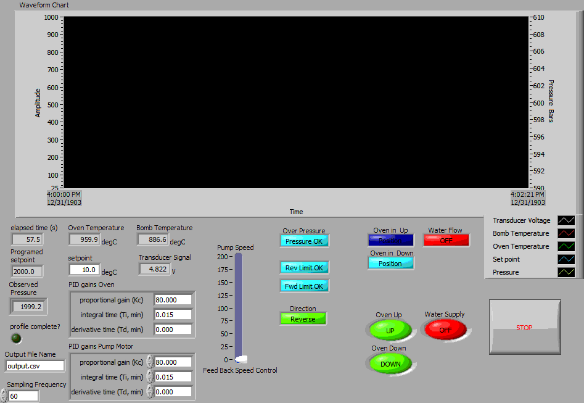
Task: Click the Transducer Voltage legend plot icon
Action: (565, 220)
